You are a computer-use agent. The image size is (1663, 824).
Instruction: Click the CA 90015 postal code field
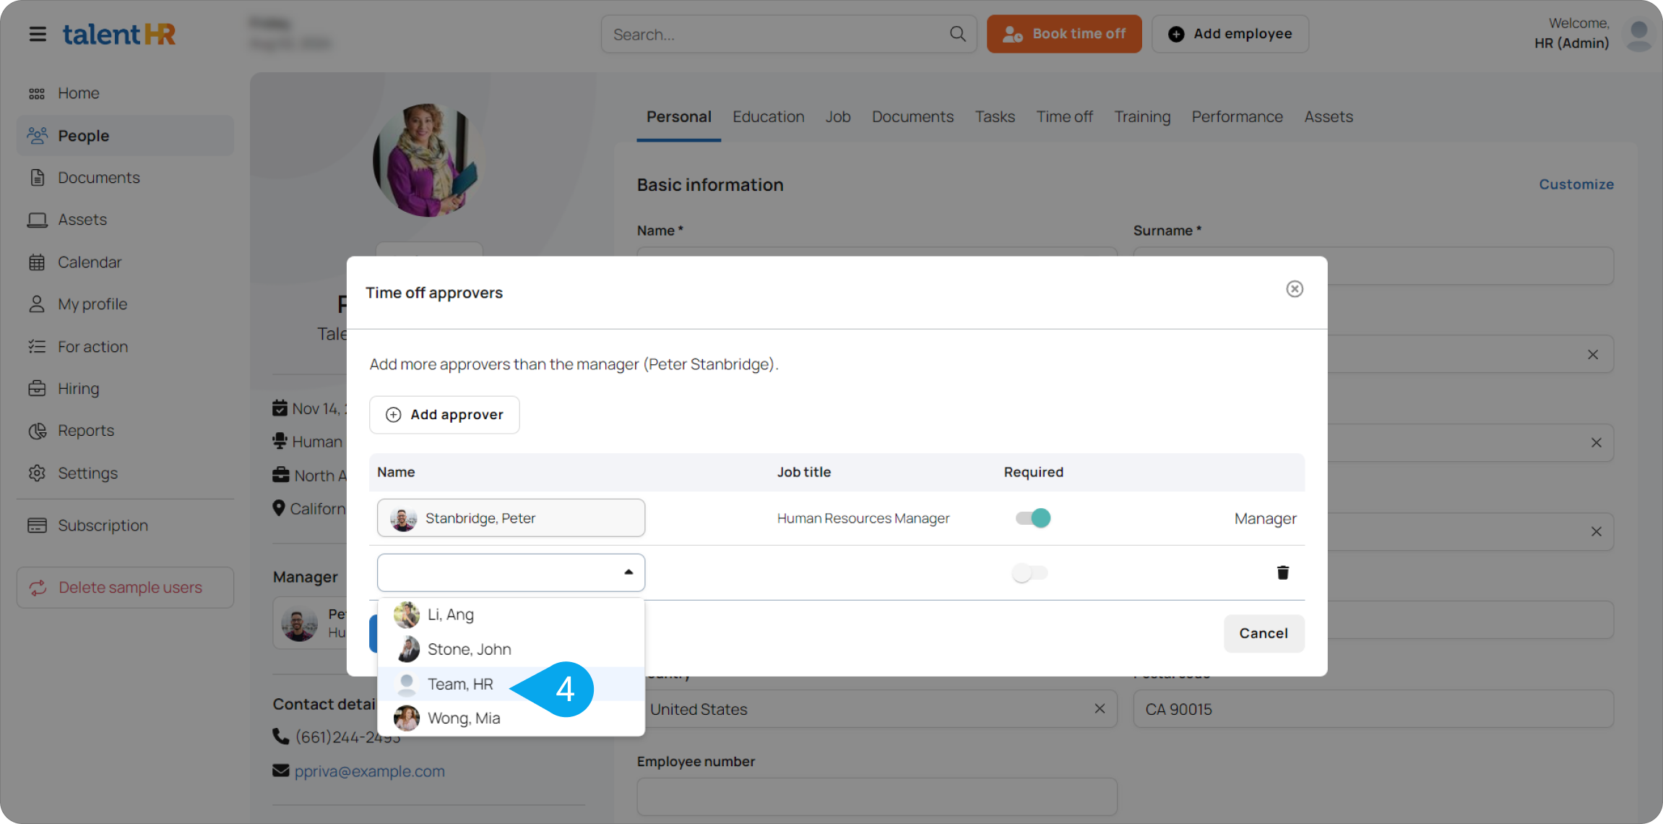click(x=1373, y=708)
